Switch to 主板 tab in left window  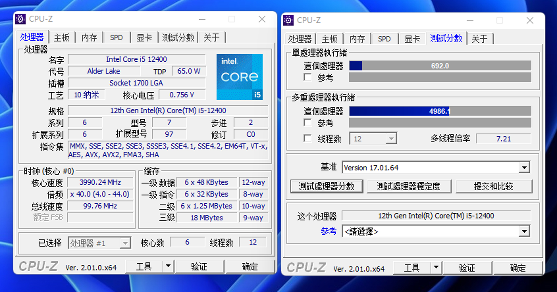[62, 38]
